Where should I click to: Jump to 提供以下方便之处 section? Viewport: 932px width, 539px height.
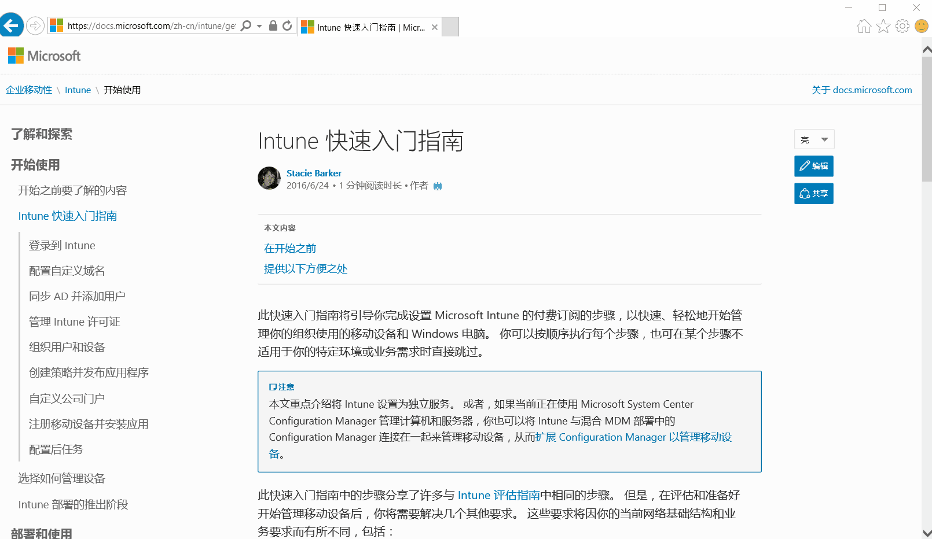pos(306,268)
